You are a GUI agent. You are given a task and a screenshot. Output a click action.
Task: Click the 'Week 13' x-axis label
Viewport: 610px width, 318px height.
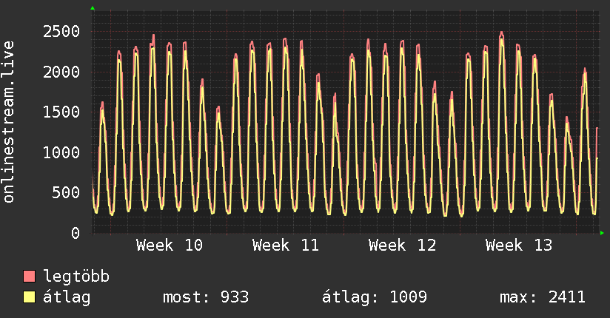(x=519, y=246)
